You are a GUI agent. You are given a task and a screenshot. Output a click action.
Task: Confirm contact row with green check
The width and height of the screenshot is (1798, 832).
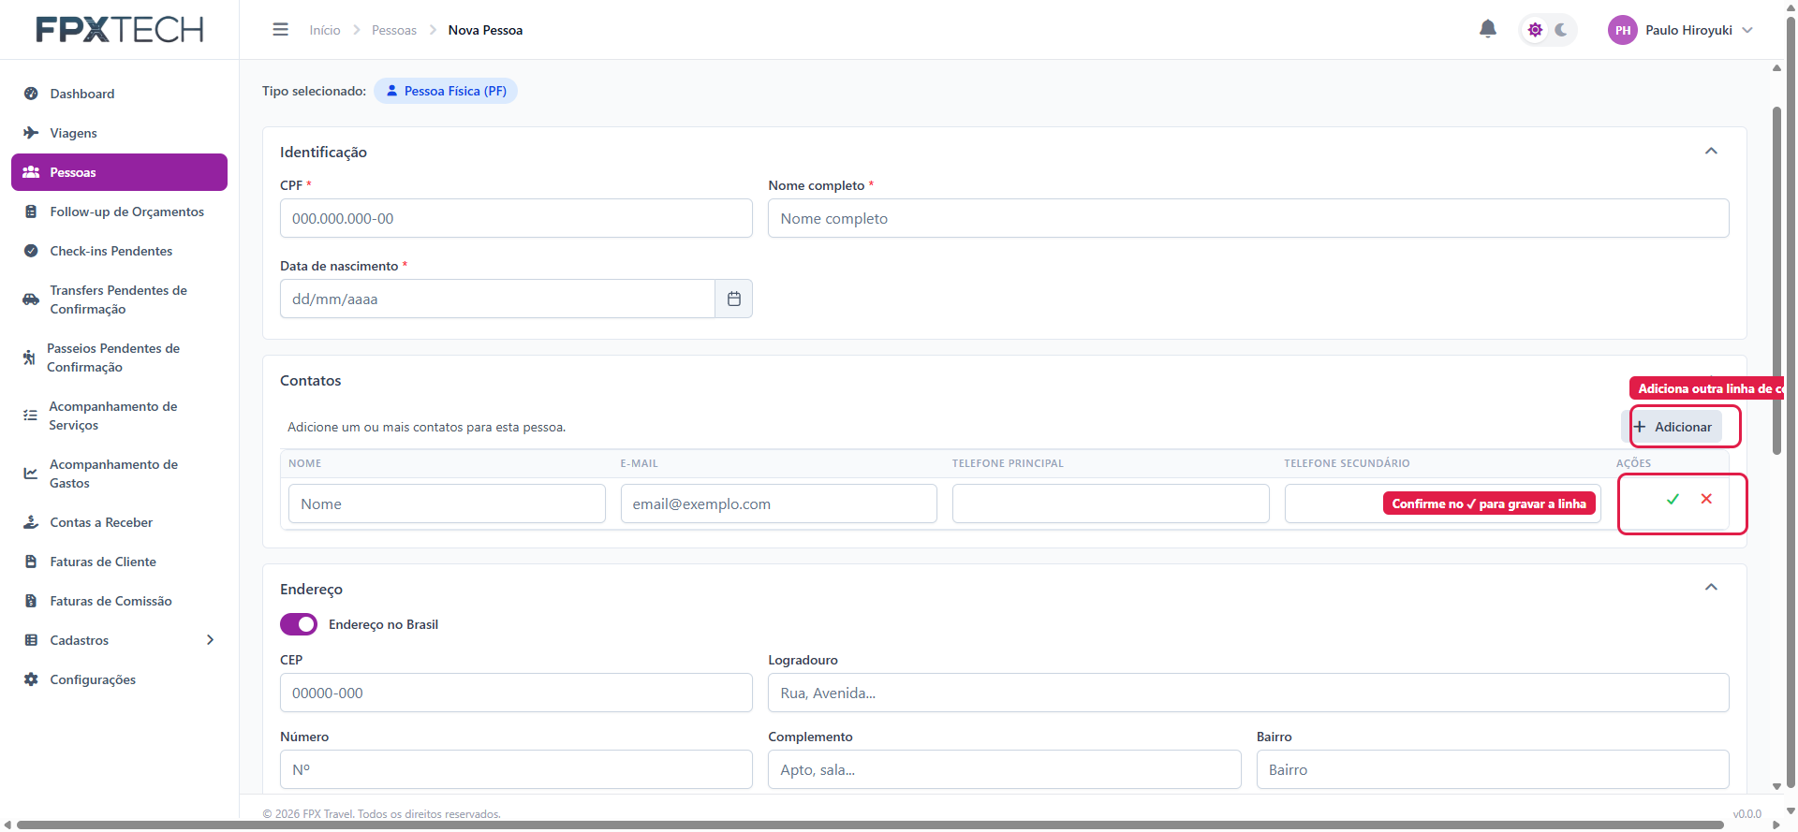tap(1673, 499)
